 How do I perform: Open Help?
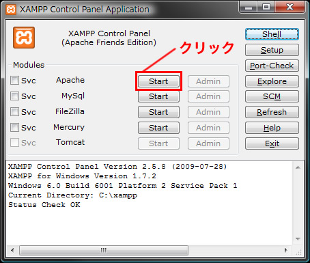(272, 128)
